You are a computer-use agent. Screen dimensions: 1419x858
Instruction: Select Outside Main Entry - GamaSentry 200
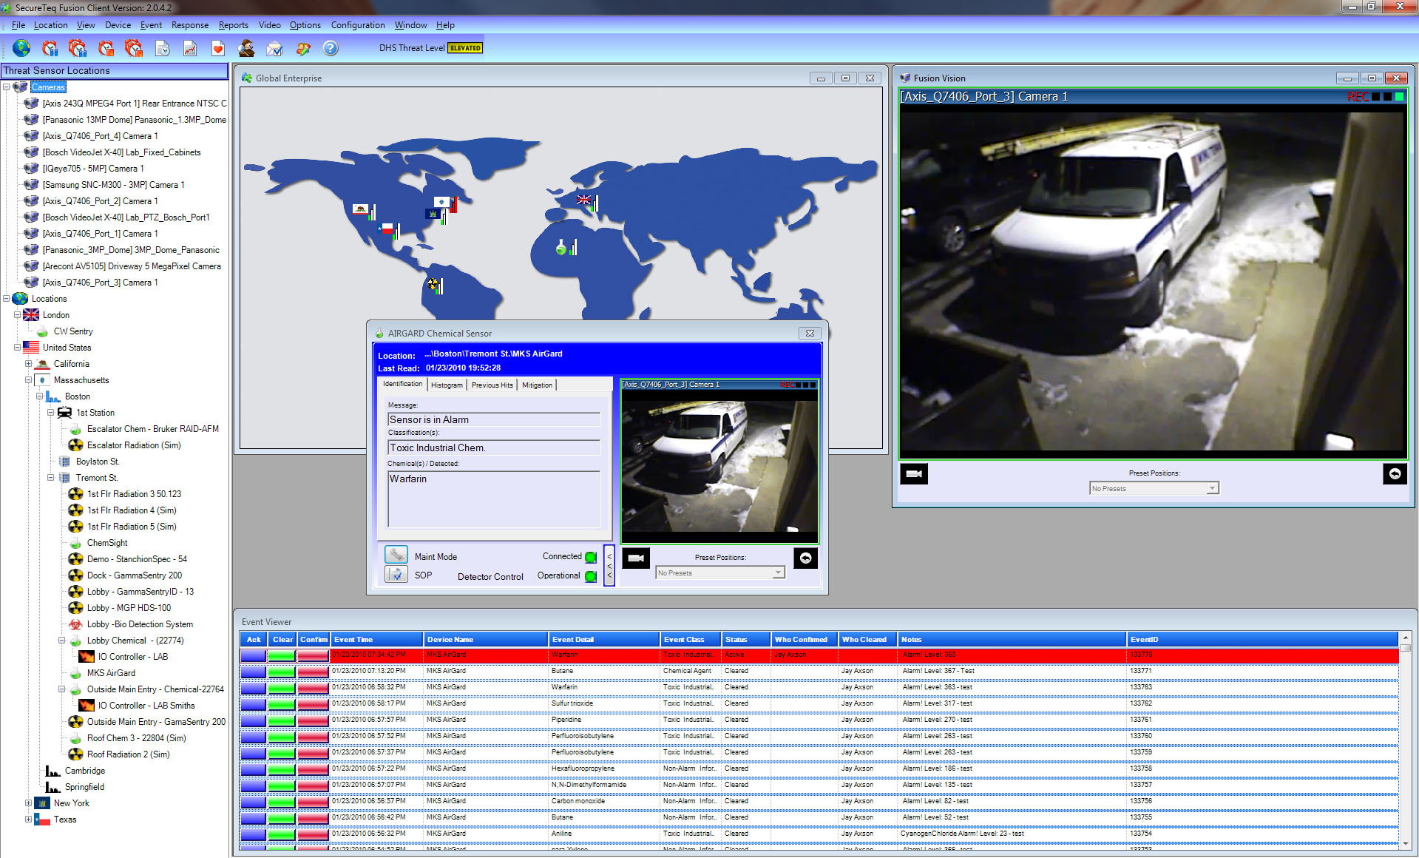click(x=156, y=722)
